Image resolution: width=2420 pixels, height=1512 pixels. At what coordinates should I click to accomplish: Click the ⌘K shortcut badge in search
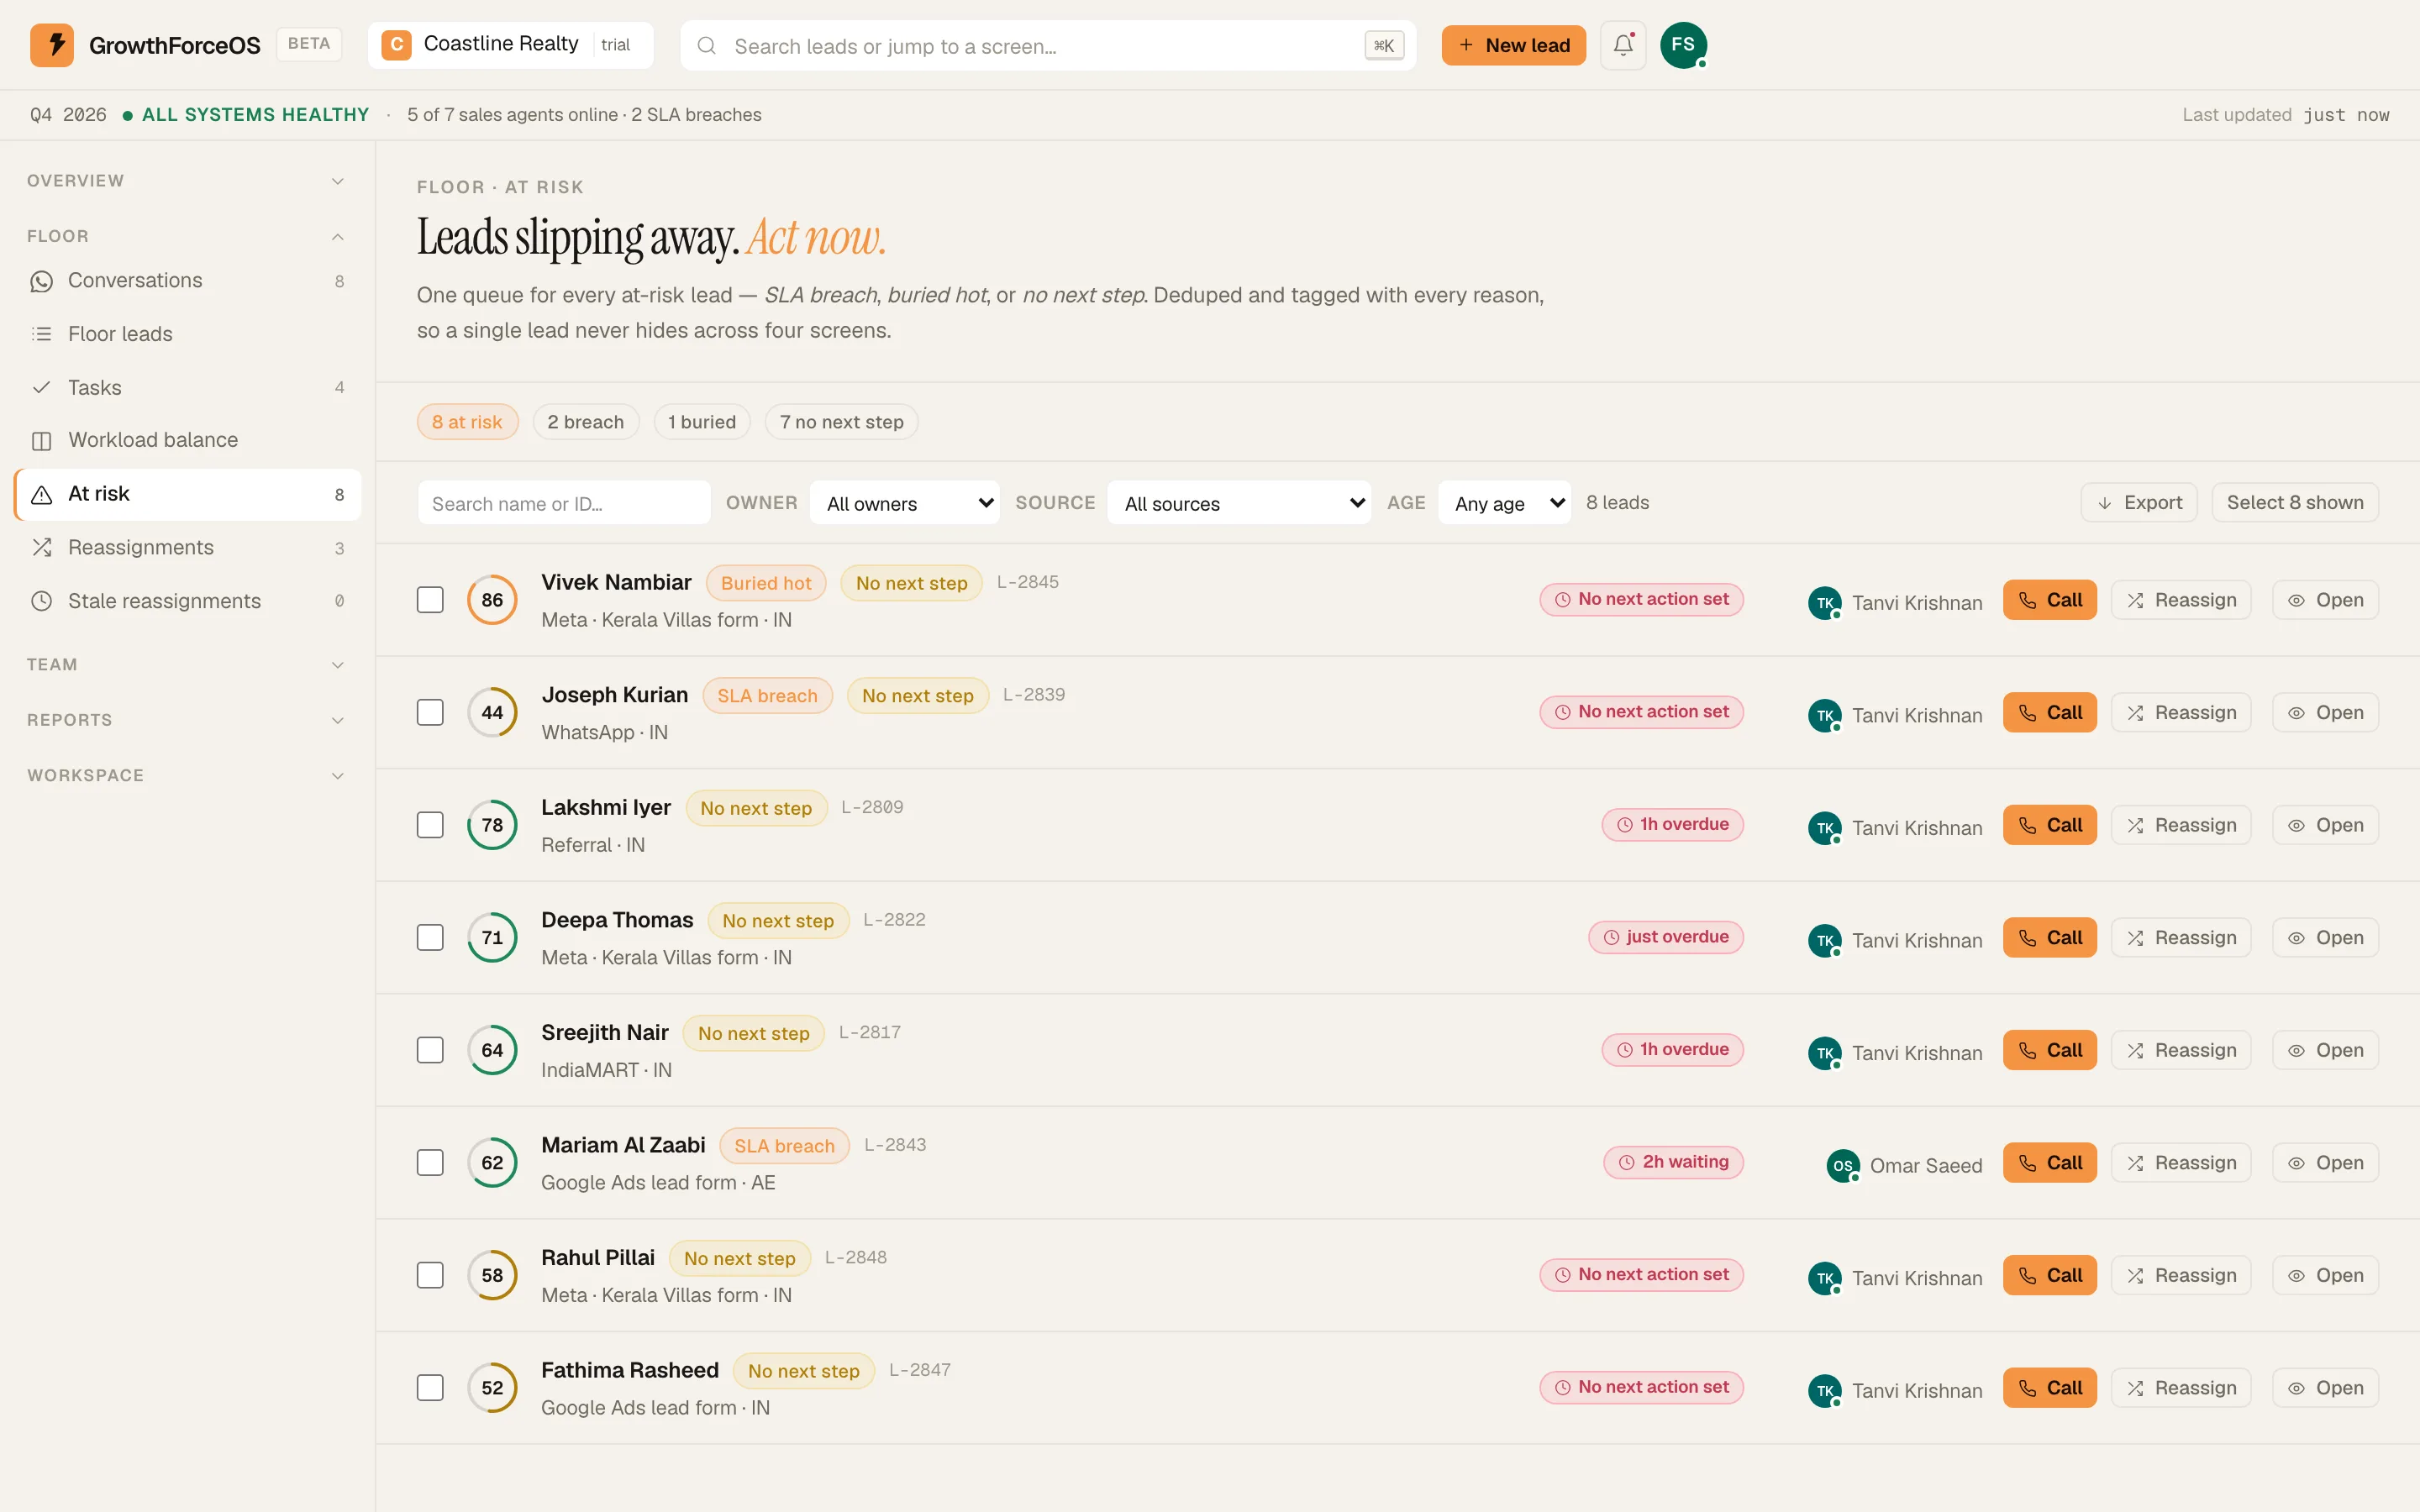coord(1384,46)
